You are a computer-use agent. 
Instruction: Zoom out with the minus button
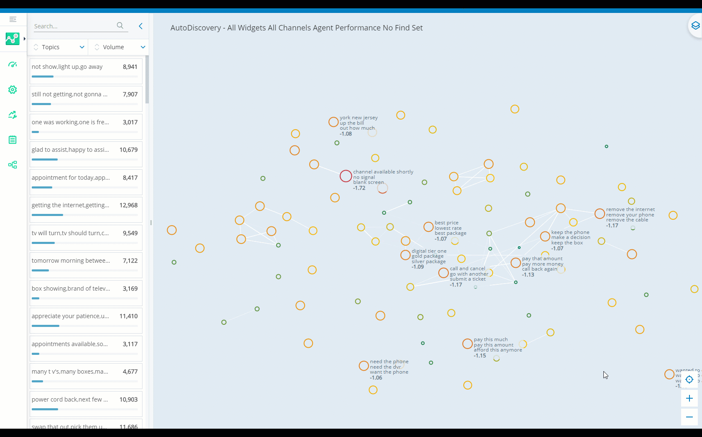(689, 417)
